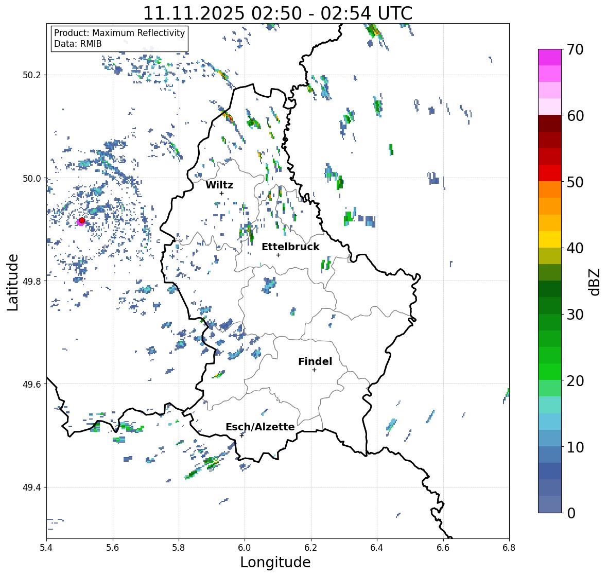Click the 6.8 longitude tick label
This screenshot has height=575, width=607.
point(509,548)
